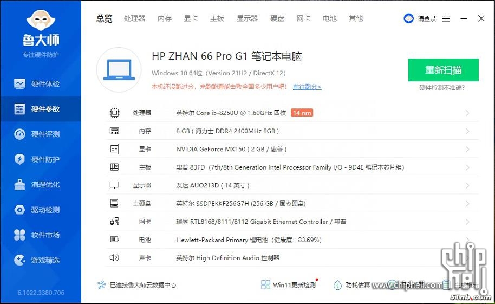The height and width of the screenshot is (304, 495).
Task: Expand the 显卡 NVIDIA GeForce MX150 row arrow
Action: (467, 150)
